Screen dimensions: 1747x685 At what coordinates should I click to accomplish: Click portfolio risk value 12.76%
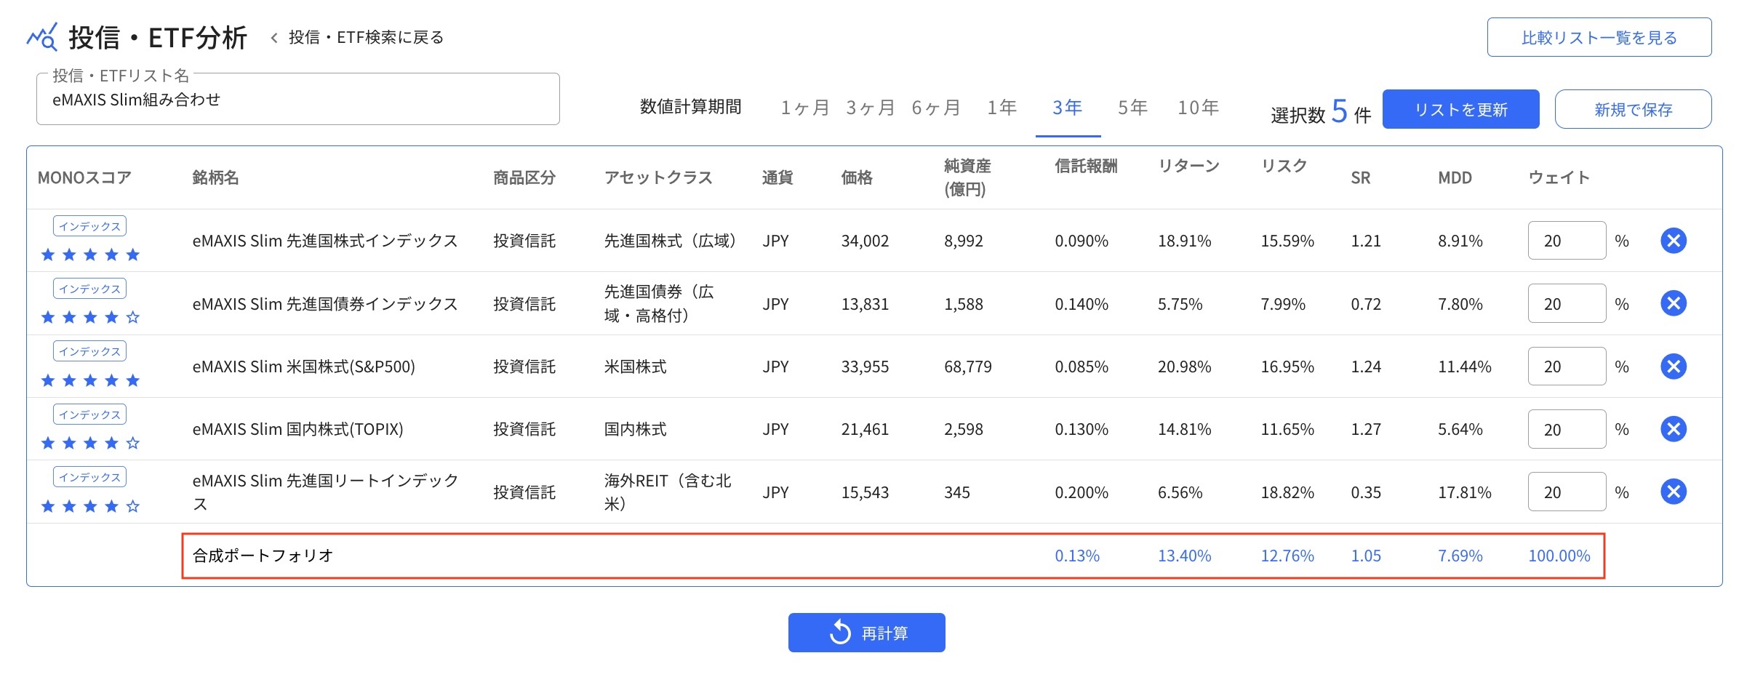click(1287, 556)
